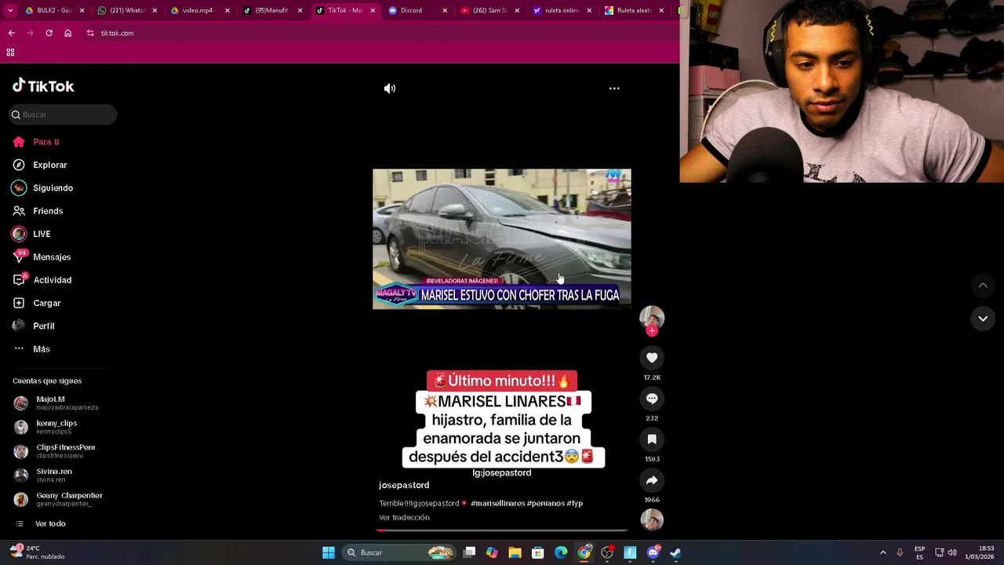Image resolution: width=1004 pixels, height=565 pixels.
Task: Click the TikTok logo
Action: (x=43, y=86)
